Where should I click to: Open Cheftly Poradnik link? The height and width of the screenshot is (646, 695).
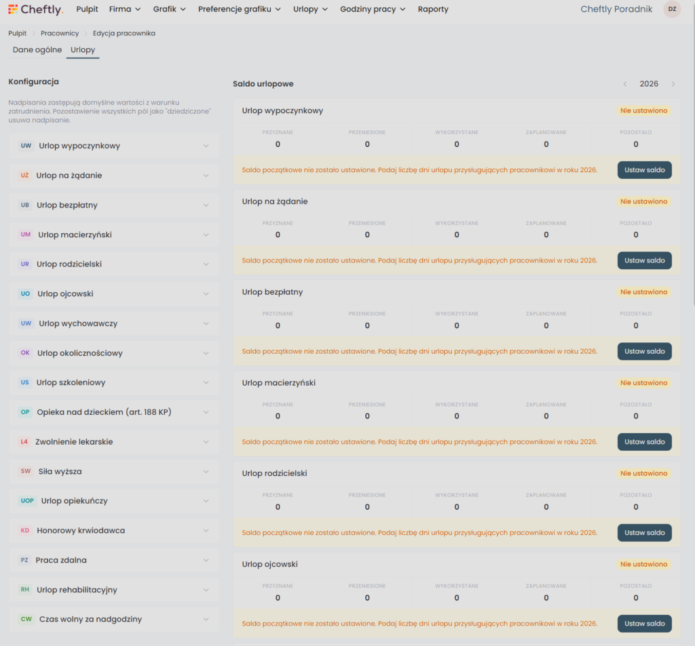(616, 9)
